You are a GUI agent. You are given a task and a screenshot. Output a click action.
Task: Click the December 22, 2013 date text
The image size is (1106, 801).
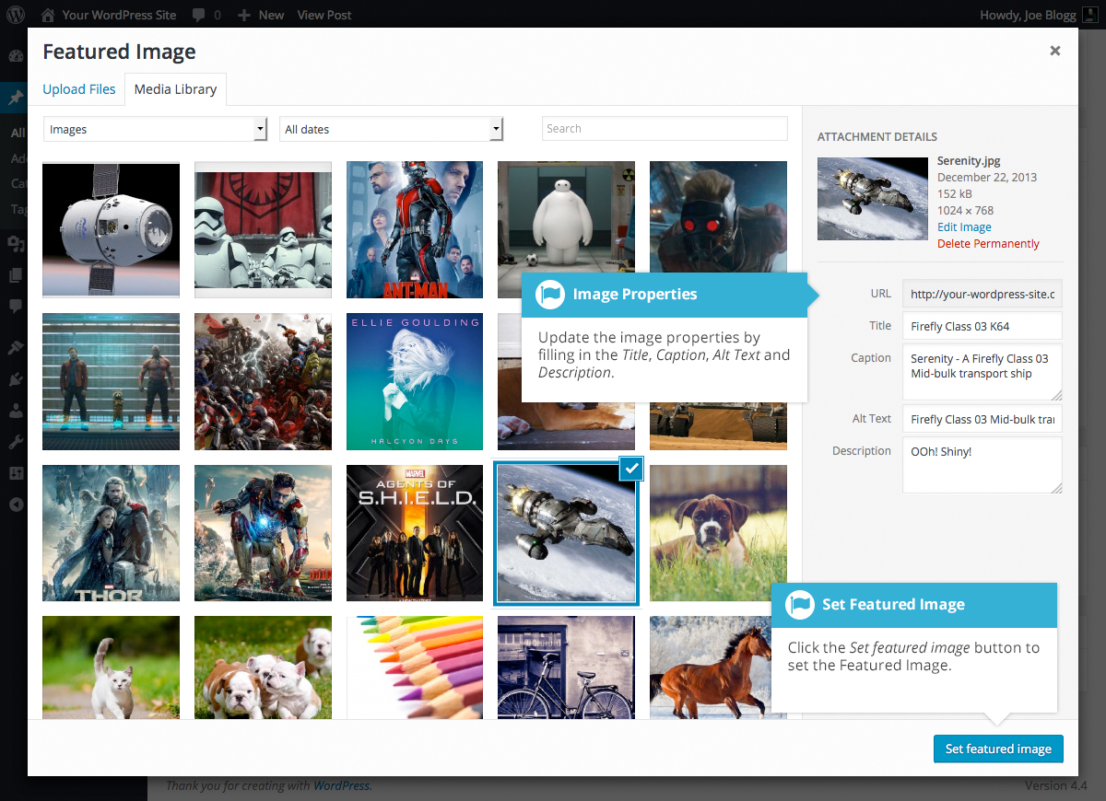[x=987, y=177]
